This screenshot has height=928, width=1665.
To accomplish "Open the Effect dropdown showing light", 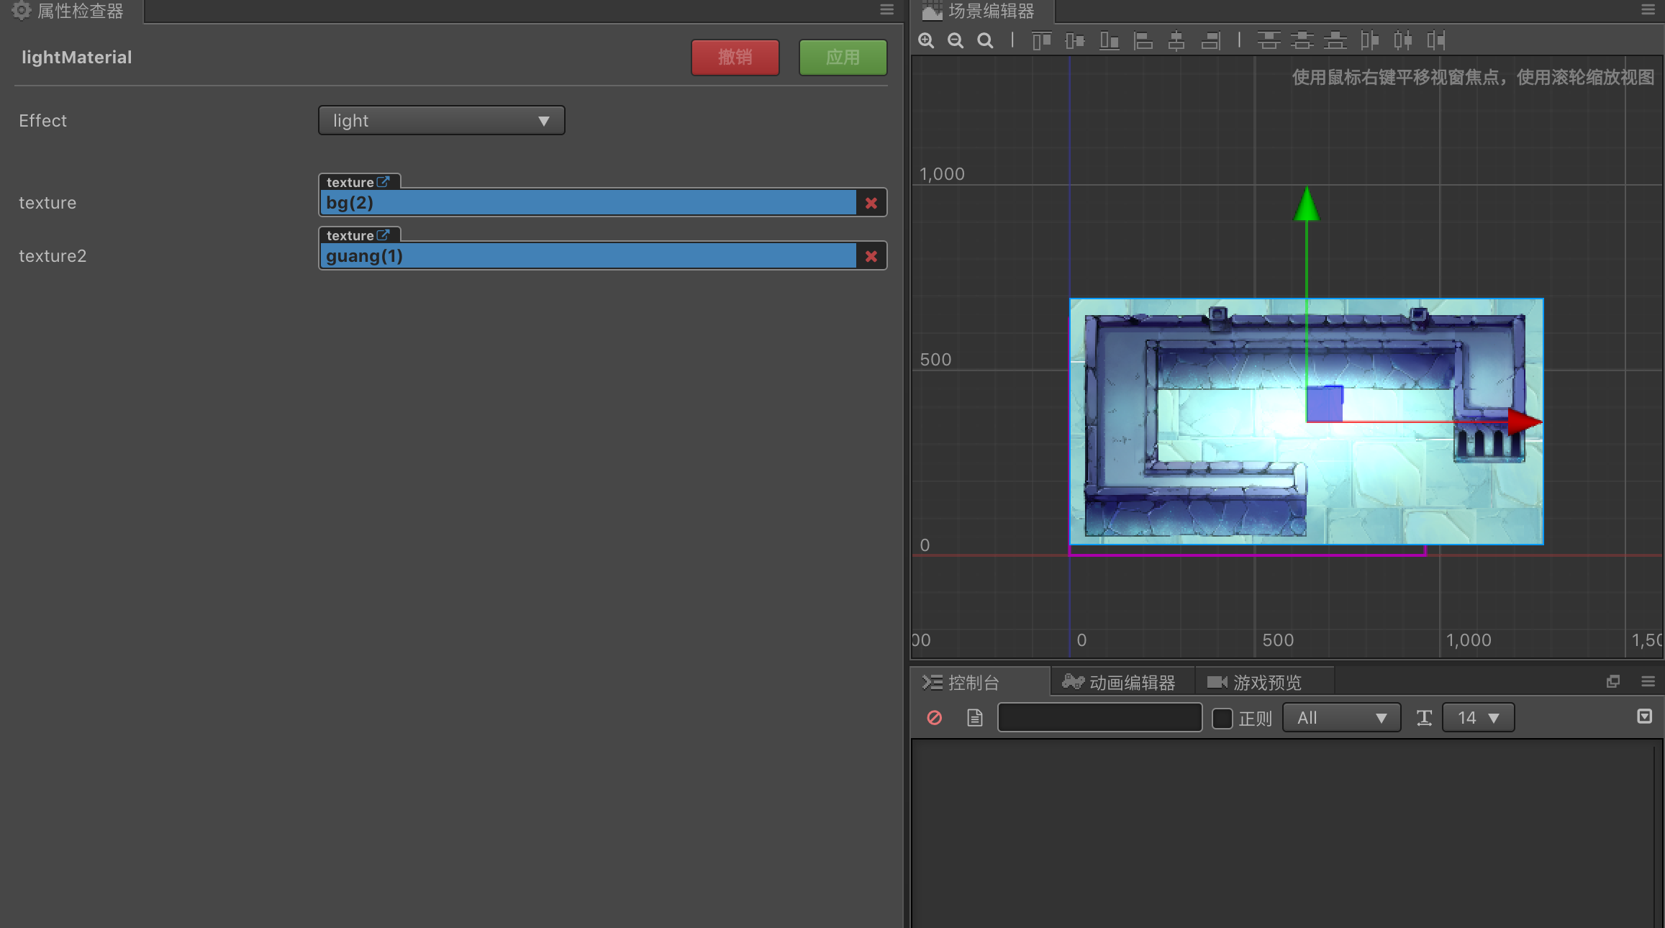I will pyautogui.click(x=441, y=120).
